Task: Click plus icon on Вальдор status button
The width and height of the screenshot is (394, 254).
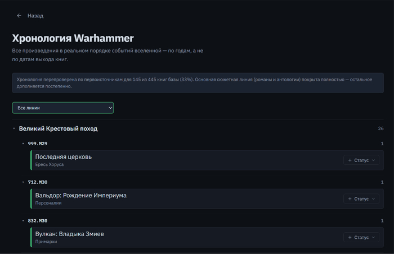Action: [350, 198]
